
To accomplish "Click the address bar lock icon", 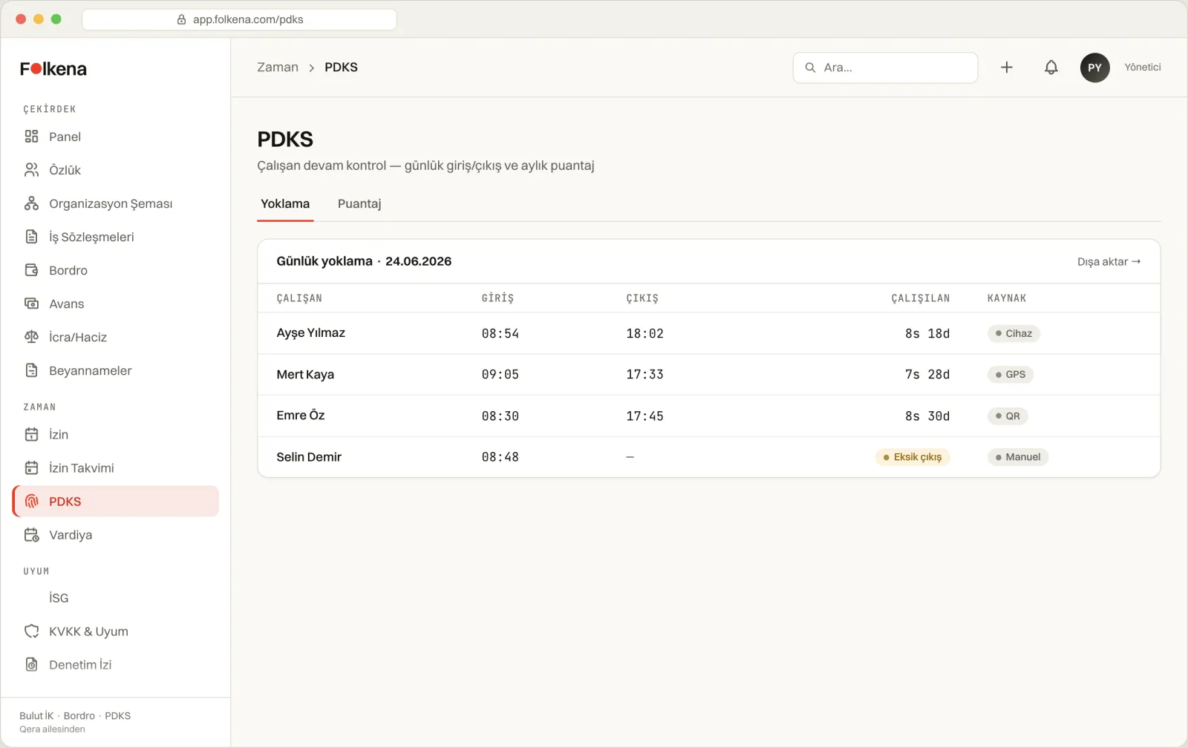I will click(181, 20).
